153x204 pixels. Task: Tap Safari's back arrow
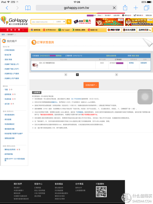[x=7, y=8]
